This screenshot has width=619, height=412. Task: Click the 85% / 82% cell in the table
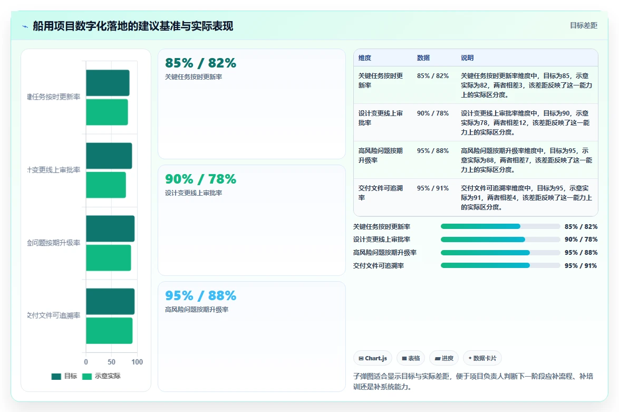coord(433,76)
